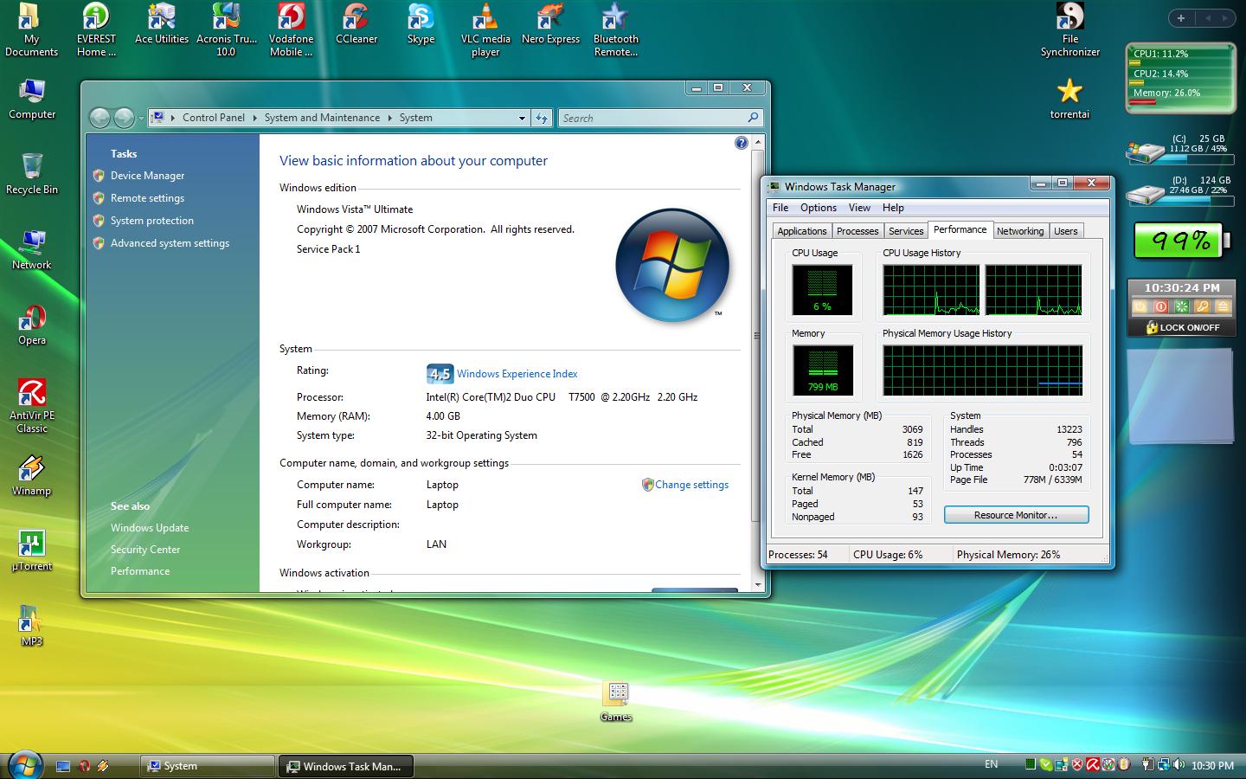This screenshot has width=1246, height=779.
Task: Click the System window scroll down arrow
Action: (x=758, y=585)
